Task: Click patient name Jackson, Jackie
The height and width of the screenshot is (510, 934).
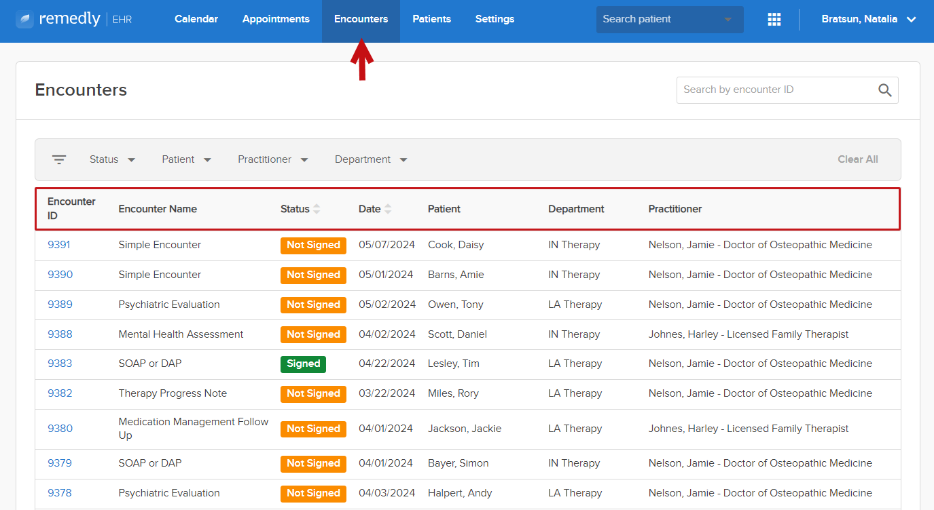Action: click(465, 429)
